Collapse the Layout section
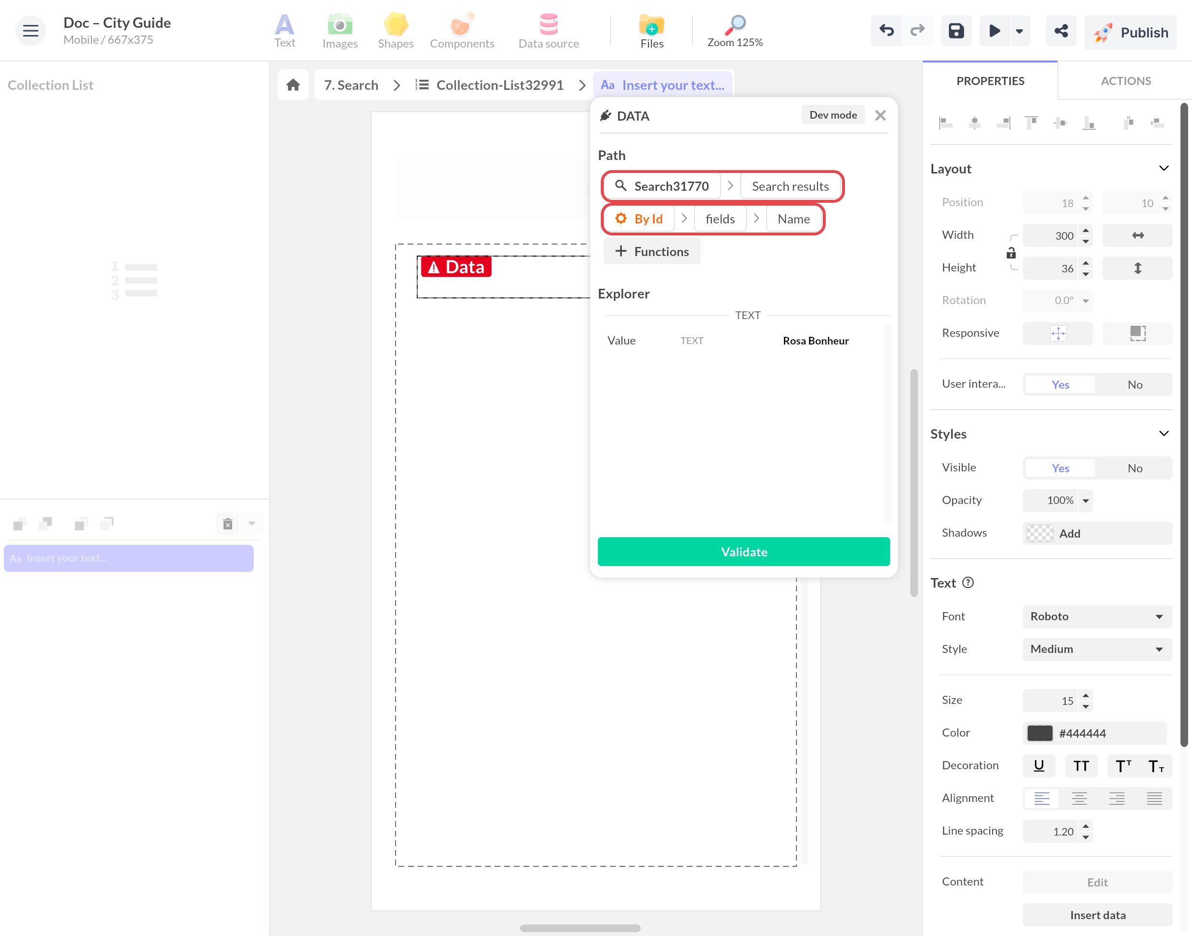The image size is (1192, 936). point(1164,168)
